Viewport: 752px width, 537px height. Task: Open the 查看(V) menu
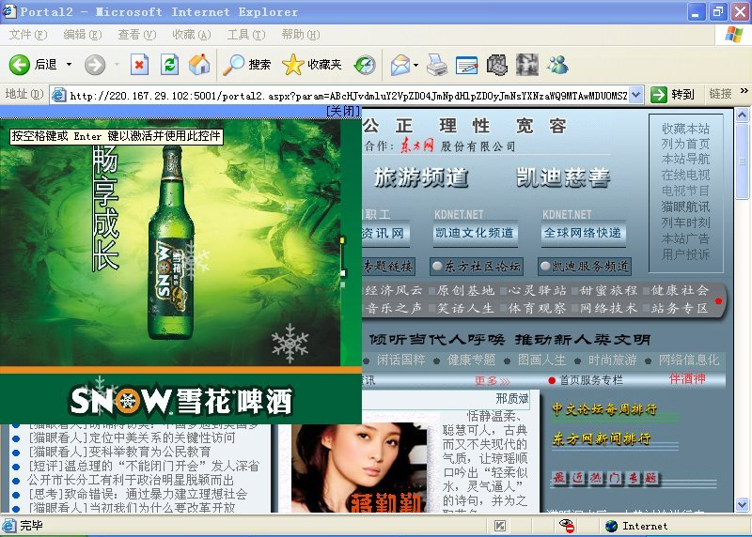[x=136, y=35]
